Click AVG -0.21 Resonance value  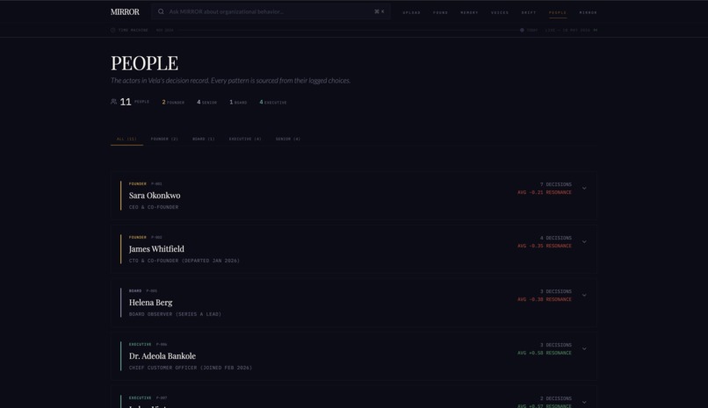tap(545, 192)
